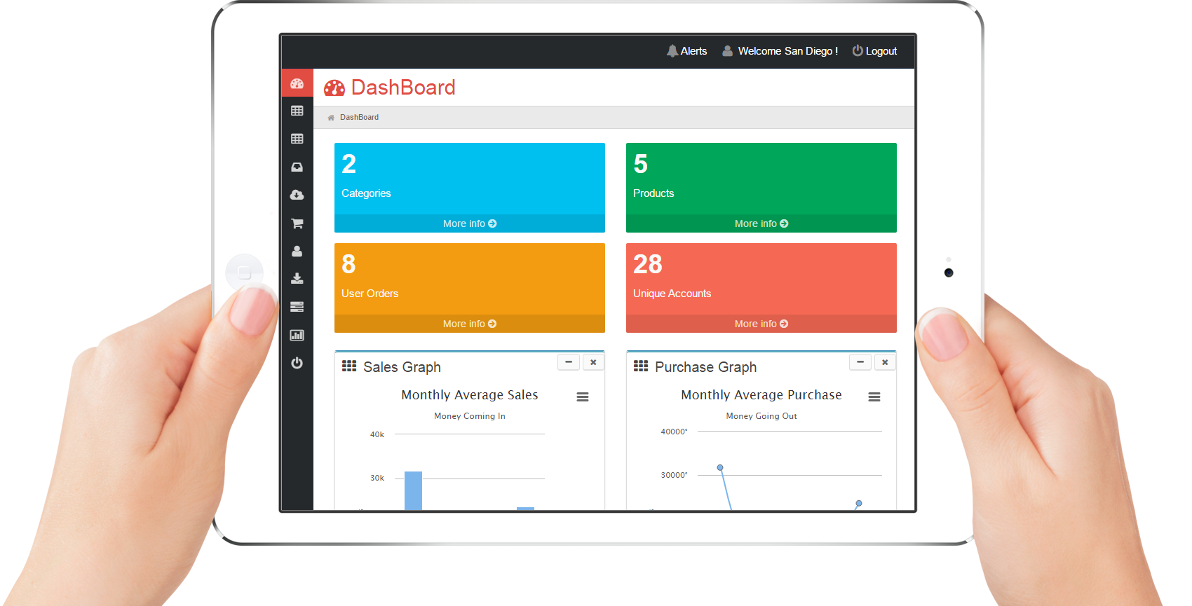Click the user icon beside Welcome San Diego
The width and height of the screenshot is (1192, 606).
[728, 50]
